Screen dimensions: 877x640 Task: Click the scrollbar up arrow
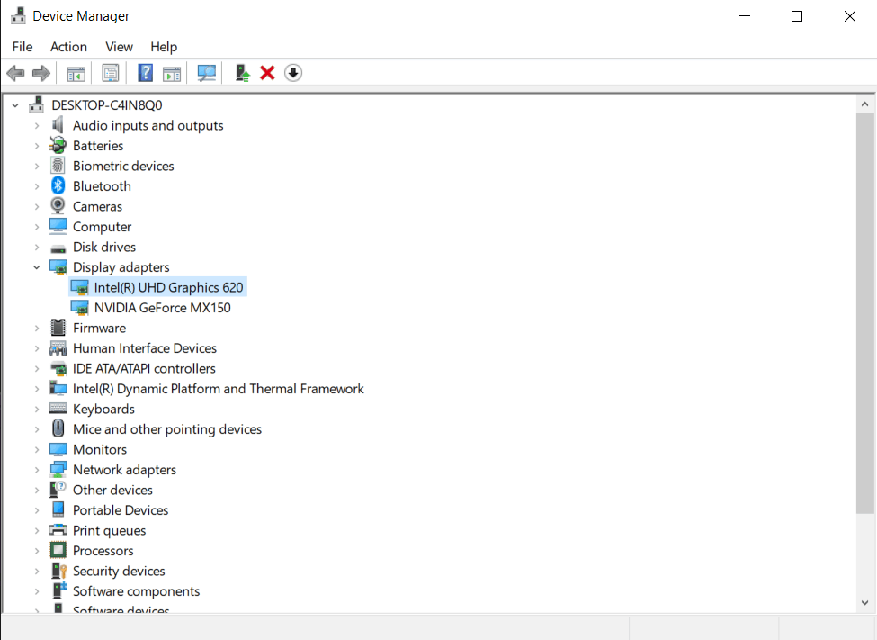[864, 104]
